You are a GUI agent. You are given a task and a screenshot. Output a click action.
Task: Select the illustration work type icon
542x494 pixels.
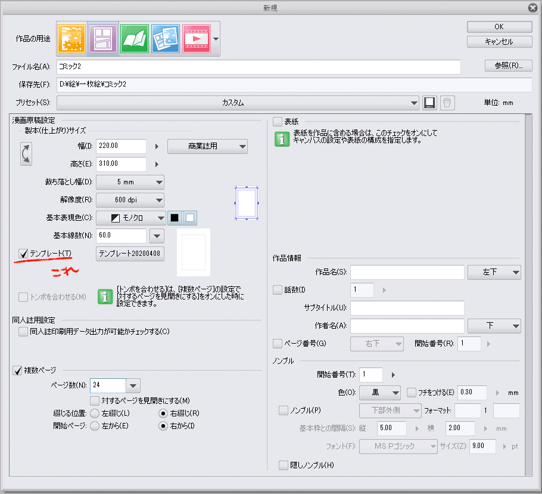click(x=71, y=38)
